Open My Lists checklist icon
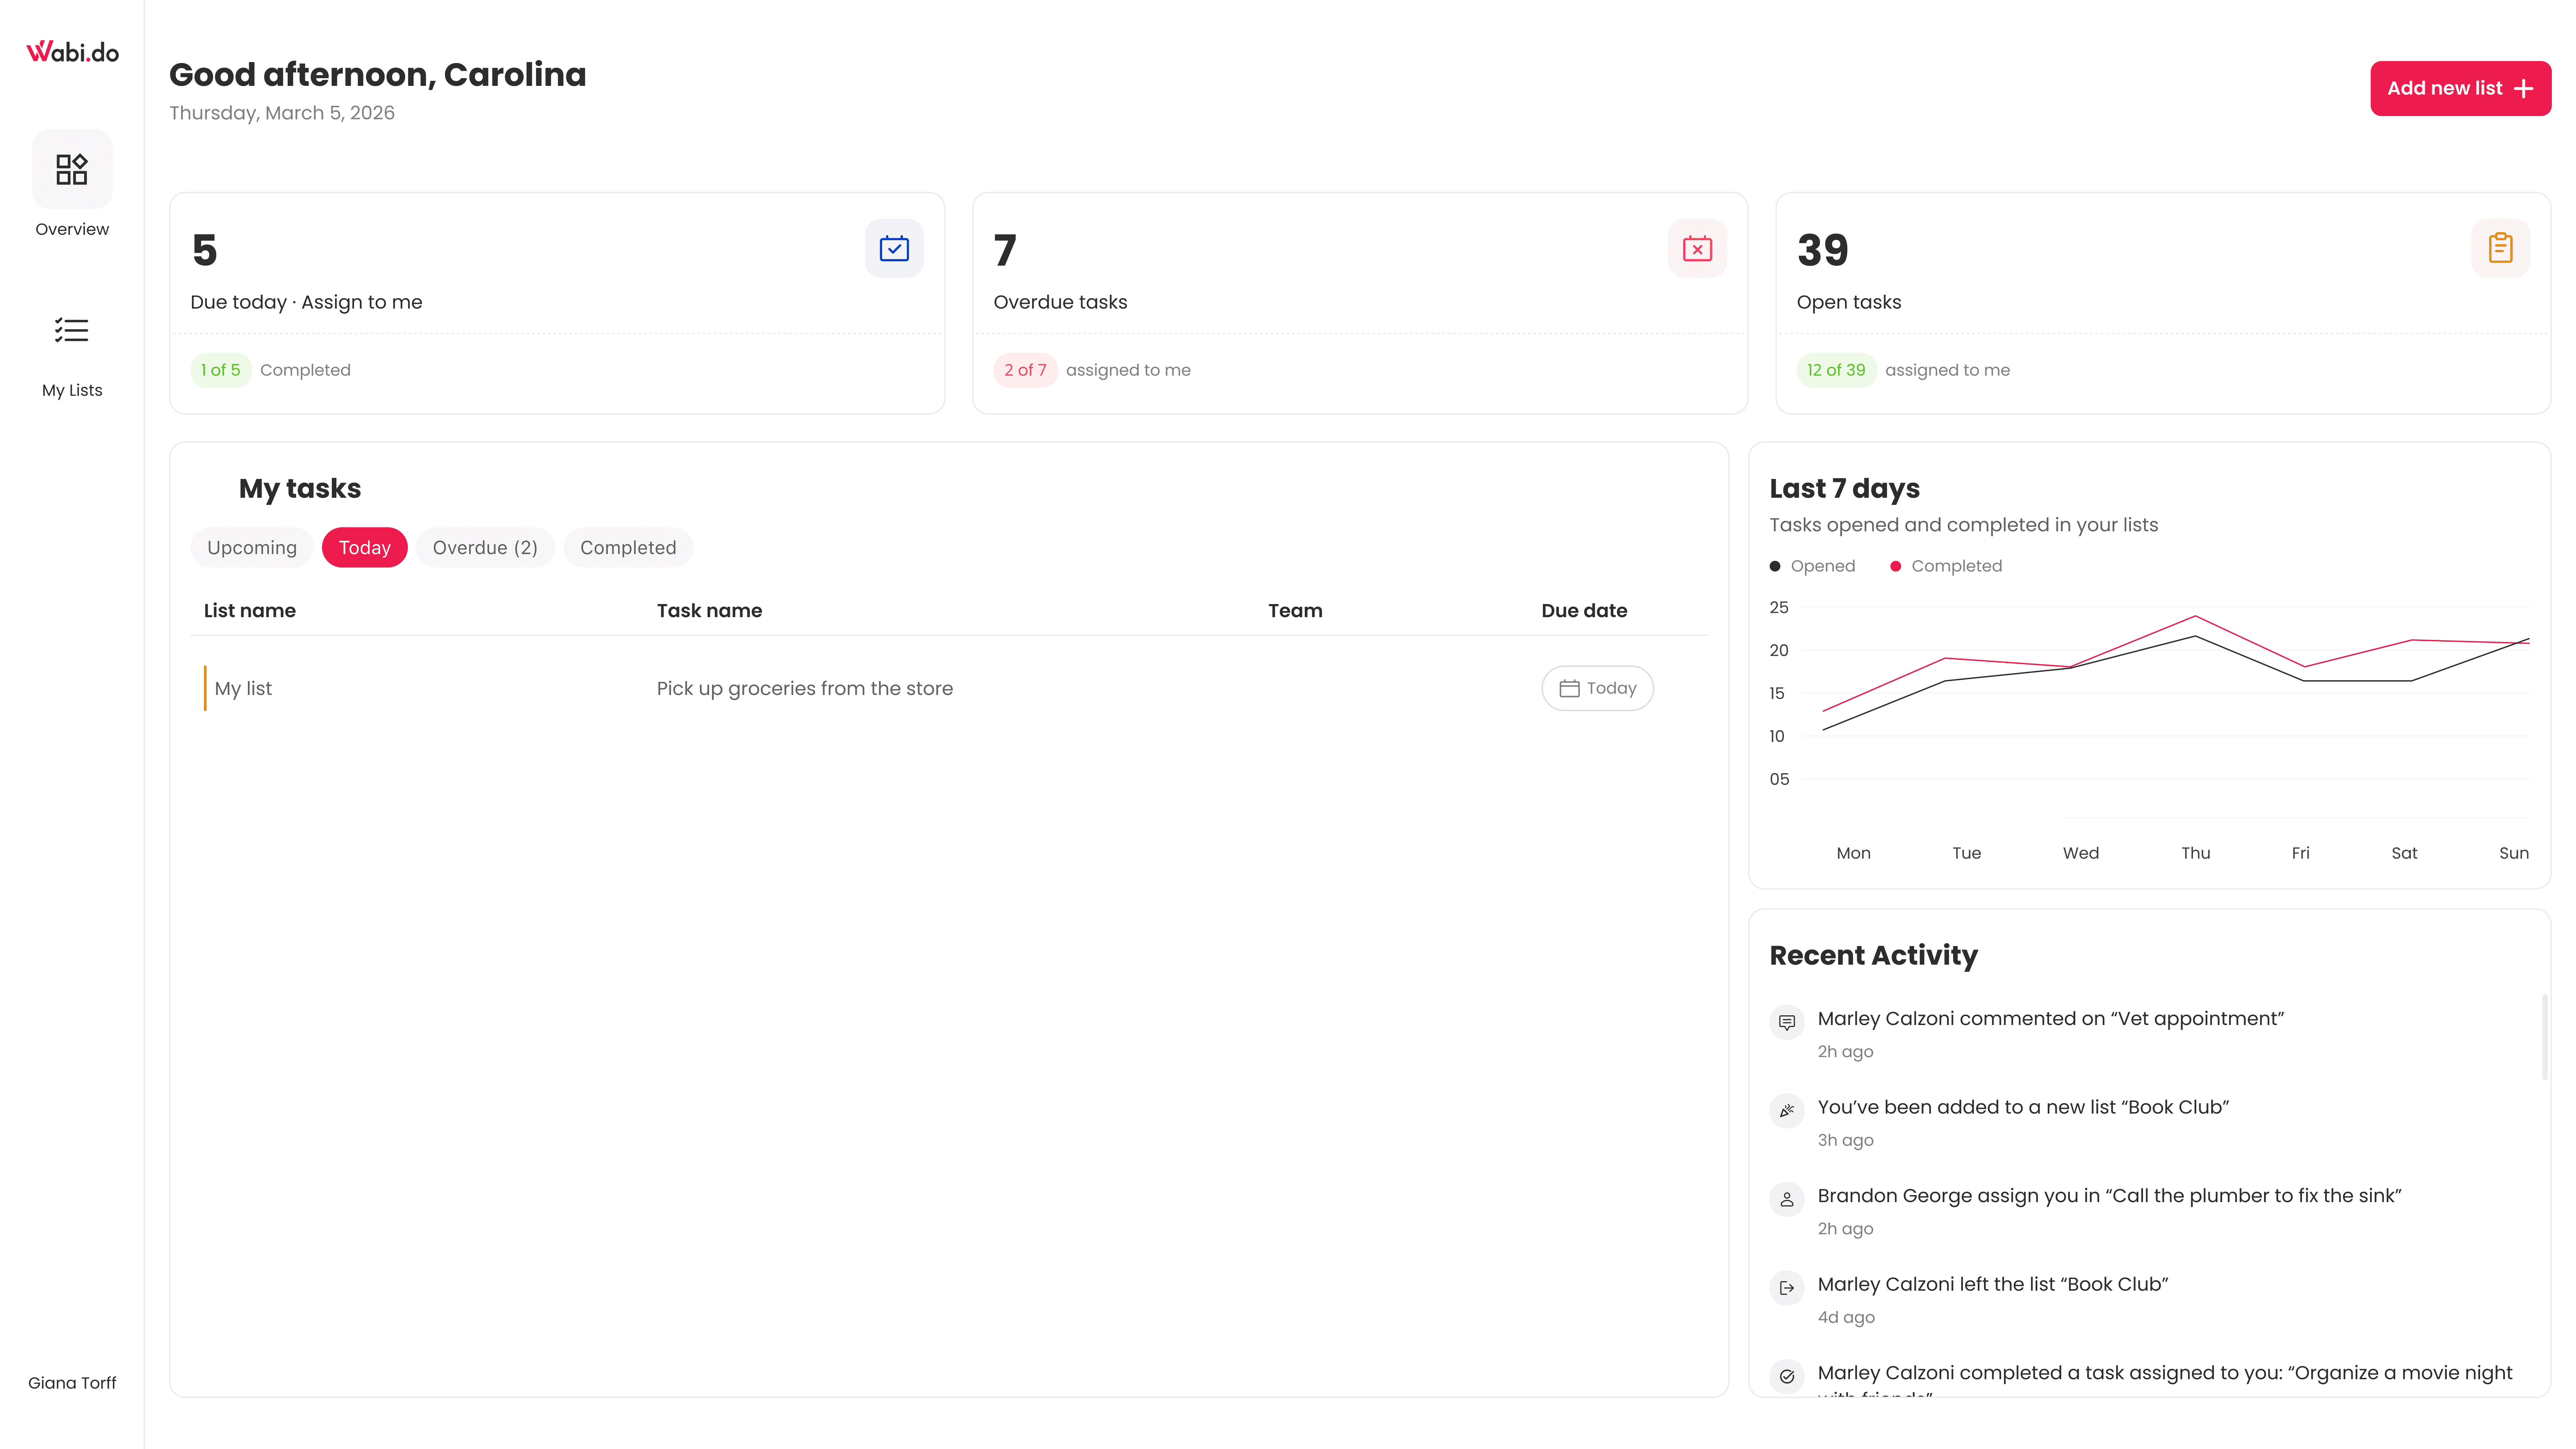This screenshot has height=1449, width=2576. point(72,330)
